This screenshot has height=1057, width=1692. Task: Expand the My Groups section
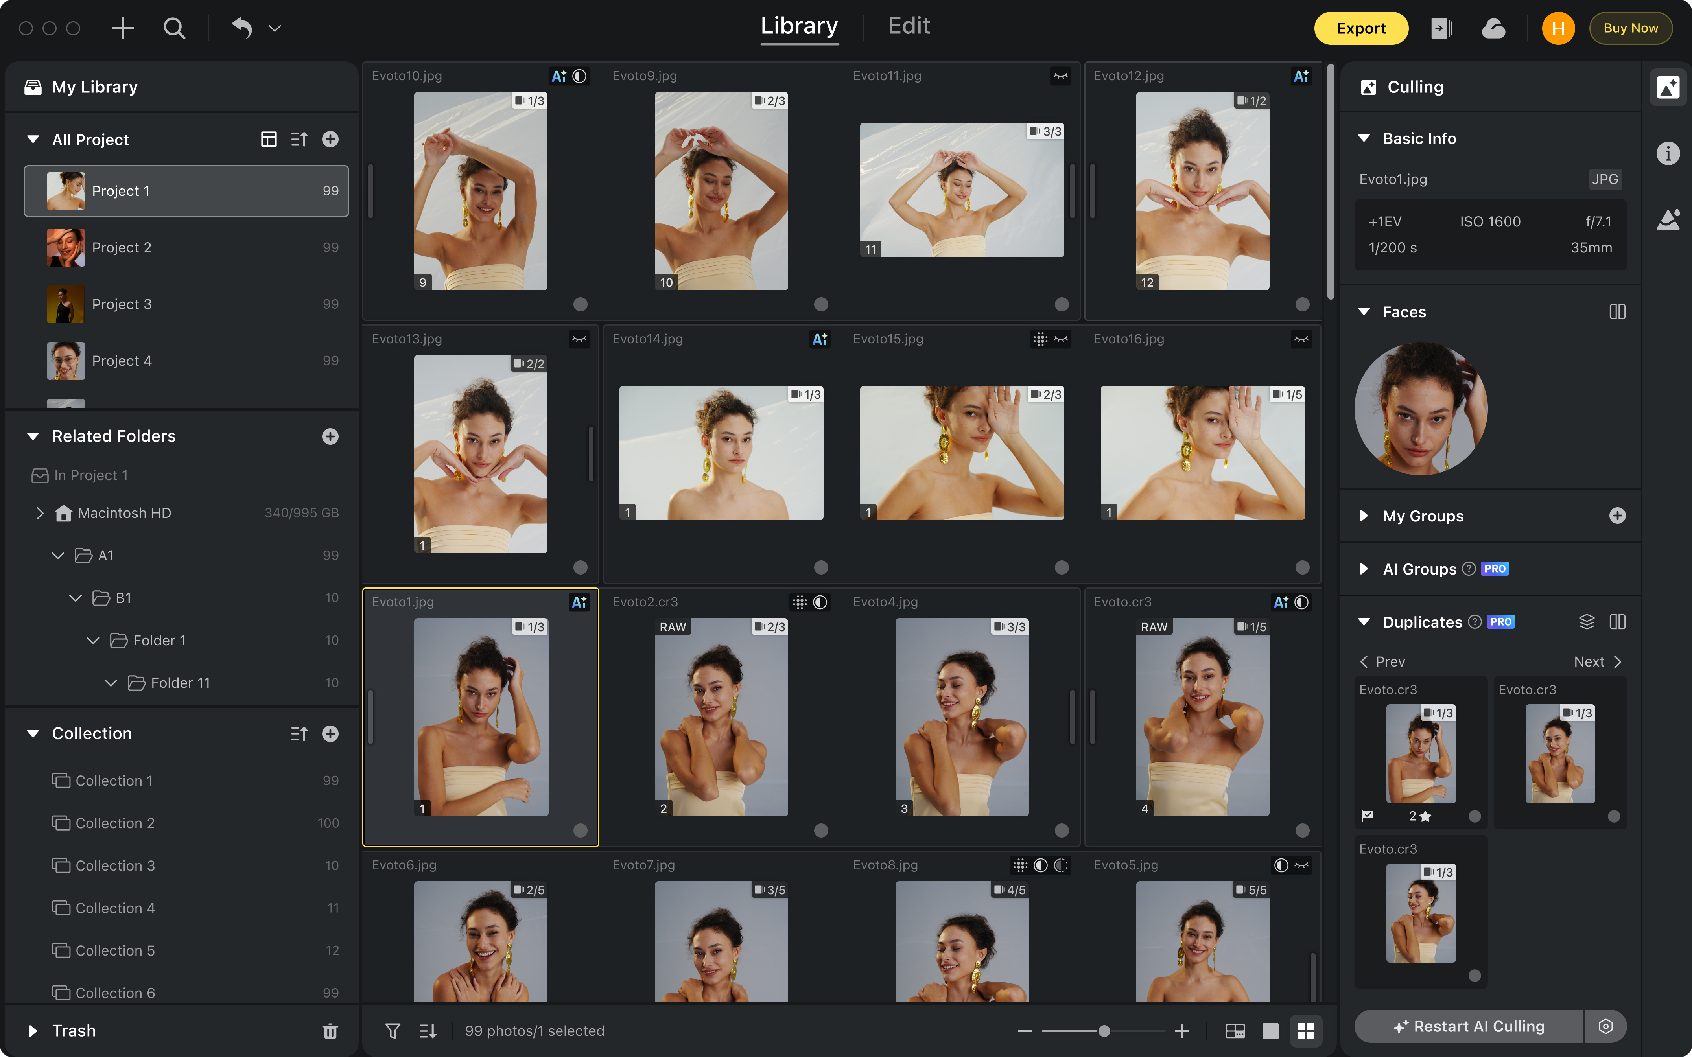1364,516
